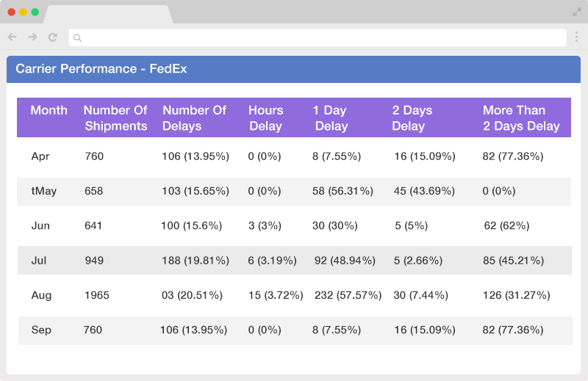This screenshot has width=588, height=381.
Task: Focus the browser address bar
Action: (318, 37)
